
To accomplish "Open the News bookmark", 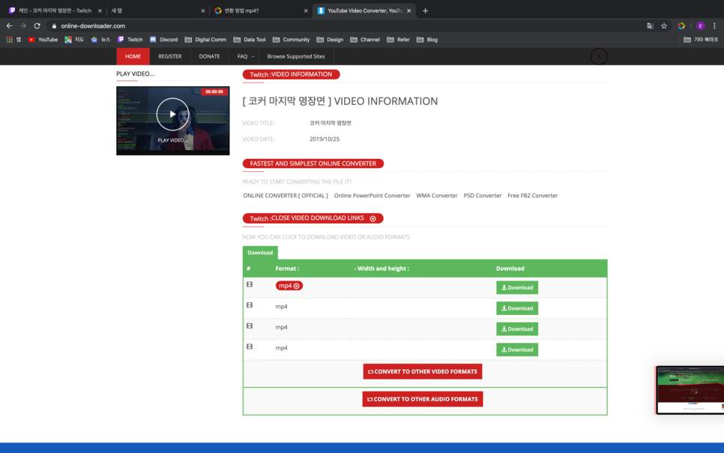I will (100, 40).
